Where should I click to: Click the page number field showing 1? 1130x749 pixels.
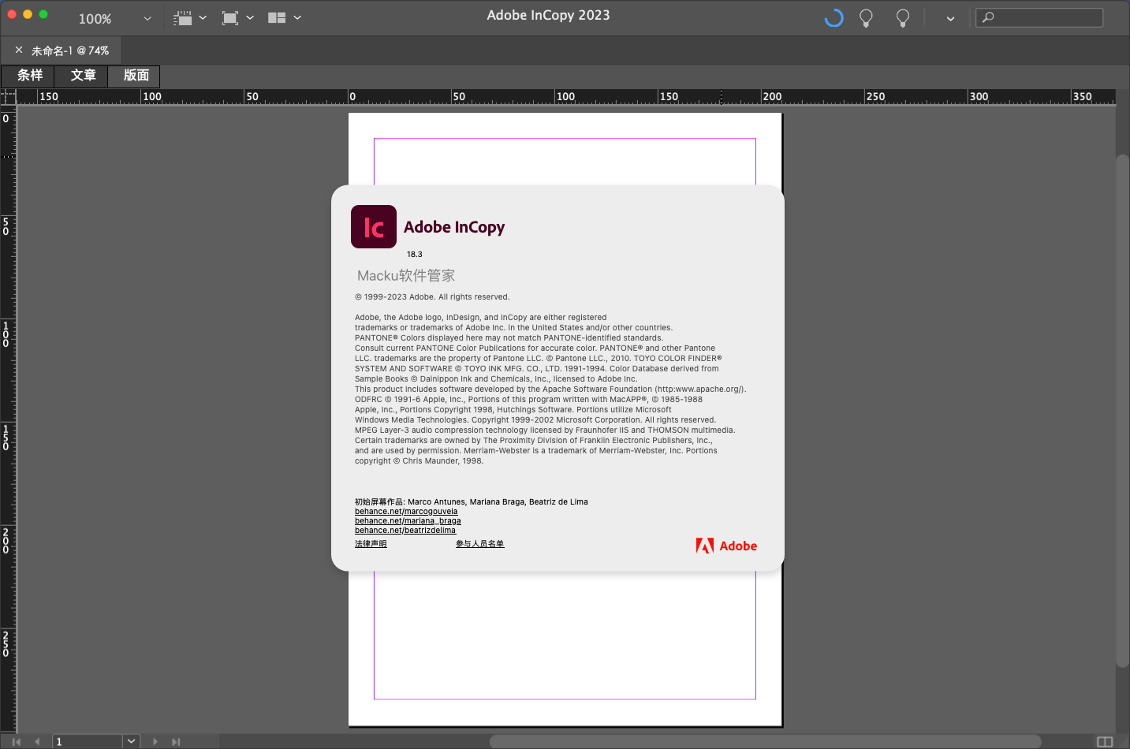click(x=88, y=742)
